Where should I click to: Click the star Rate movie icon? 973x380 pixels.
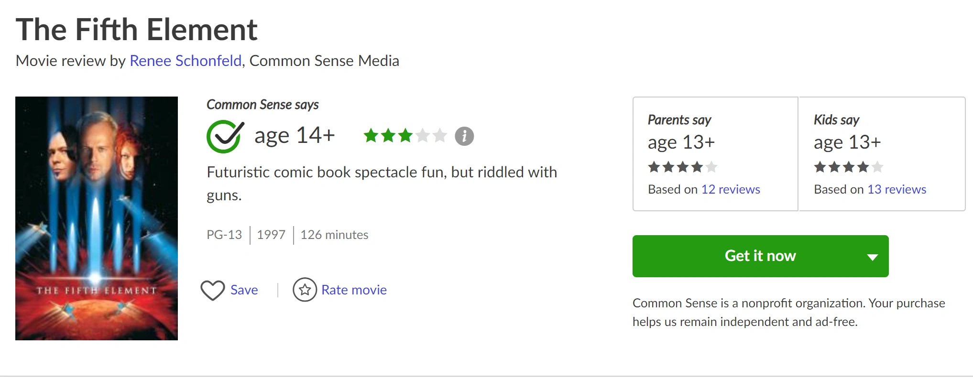[305, 290]
